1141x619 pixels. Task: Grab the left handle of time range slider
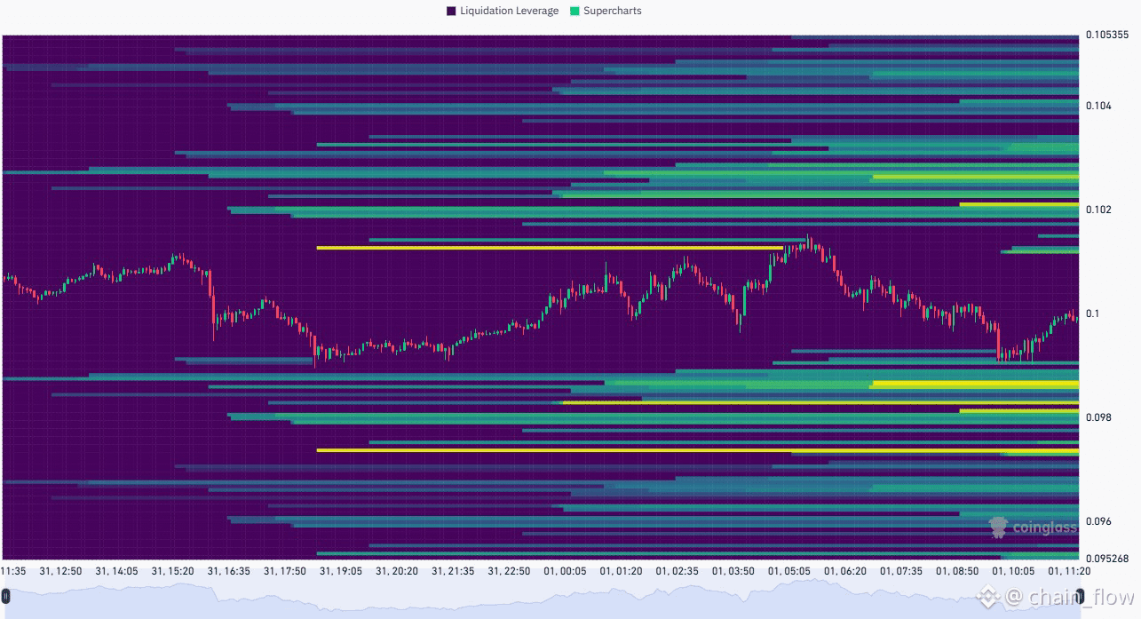pos(5,595)
